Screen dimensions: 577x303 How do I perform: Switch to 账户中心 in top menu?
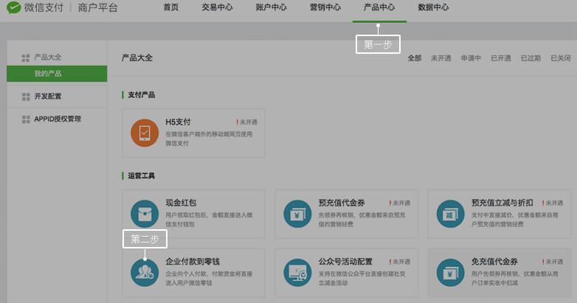271,8
